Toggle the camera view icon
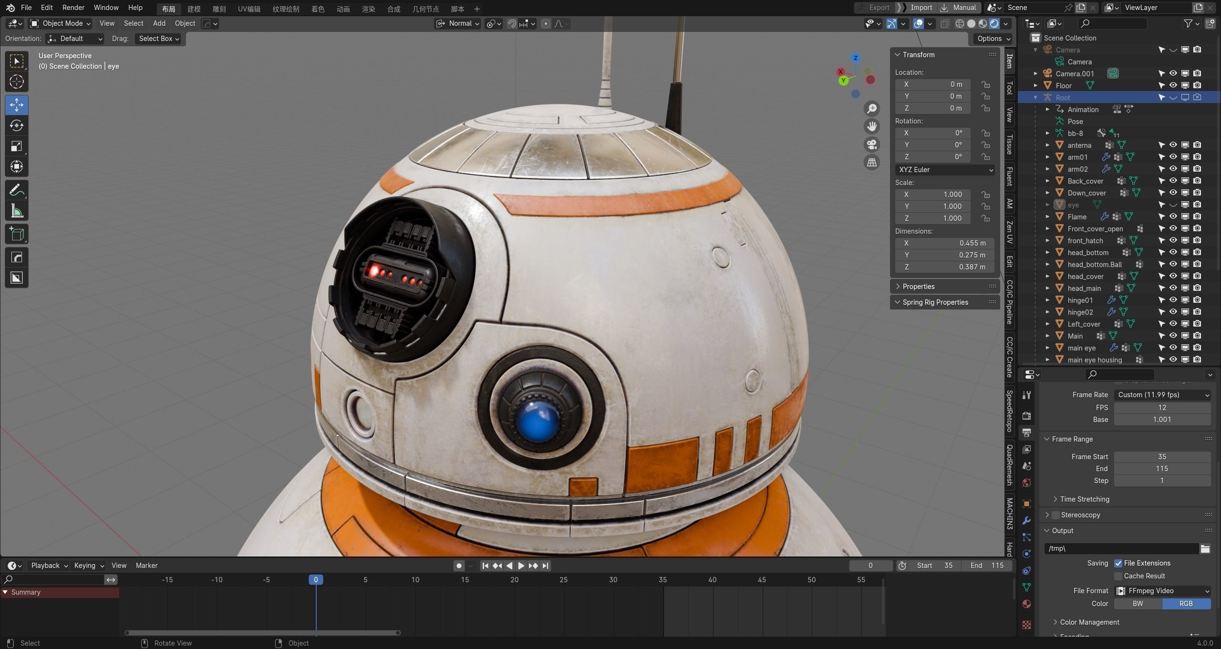The height and width of the screenshot is (649, 1221). point(872,144)
